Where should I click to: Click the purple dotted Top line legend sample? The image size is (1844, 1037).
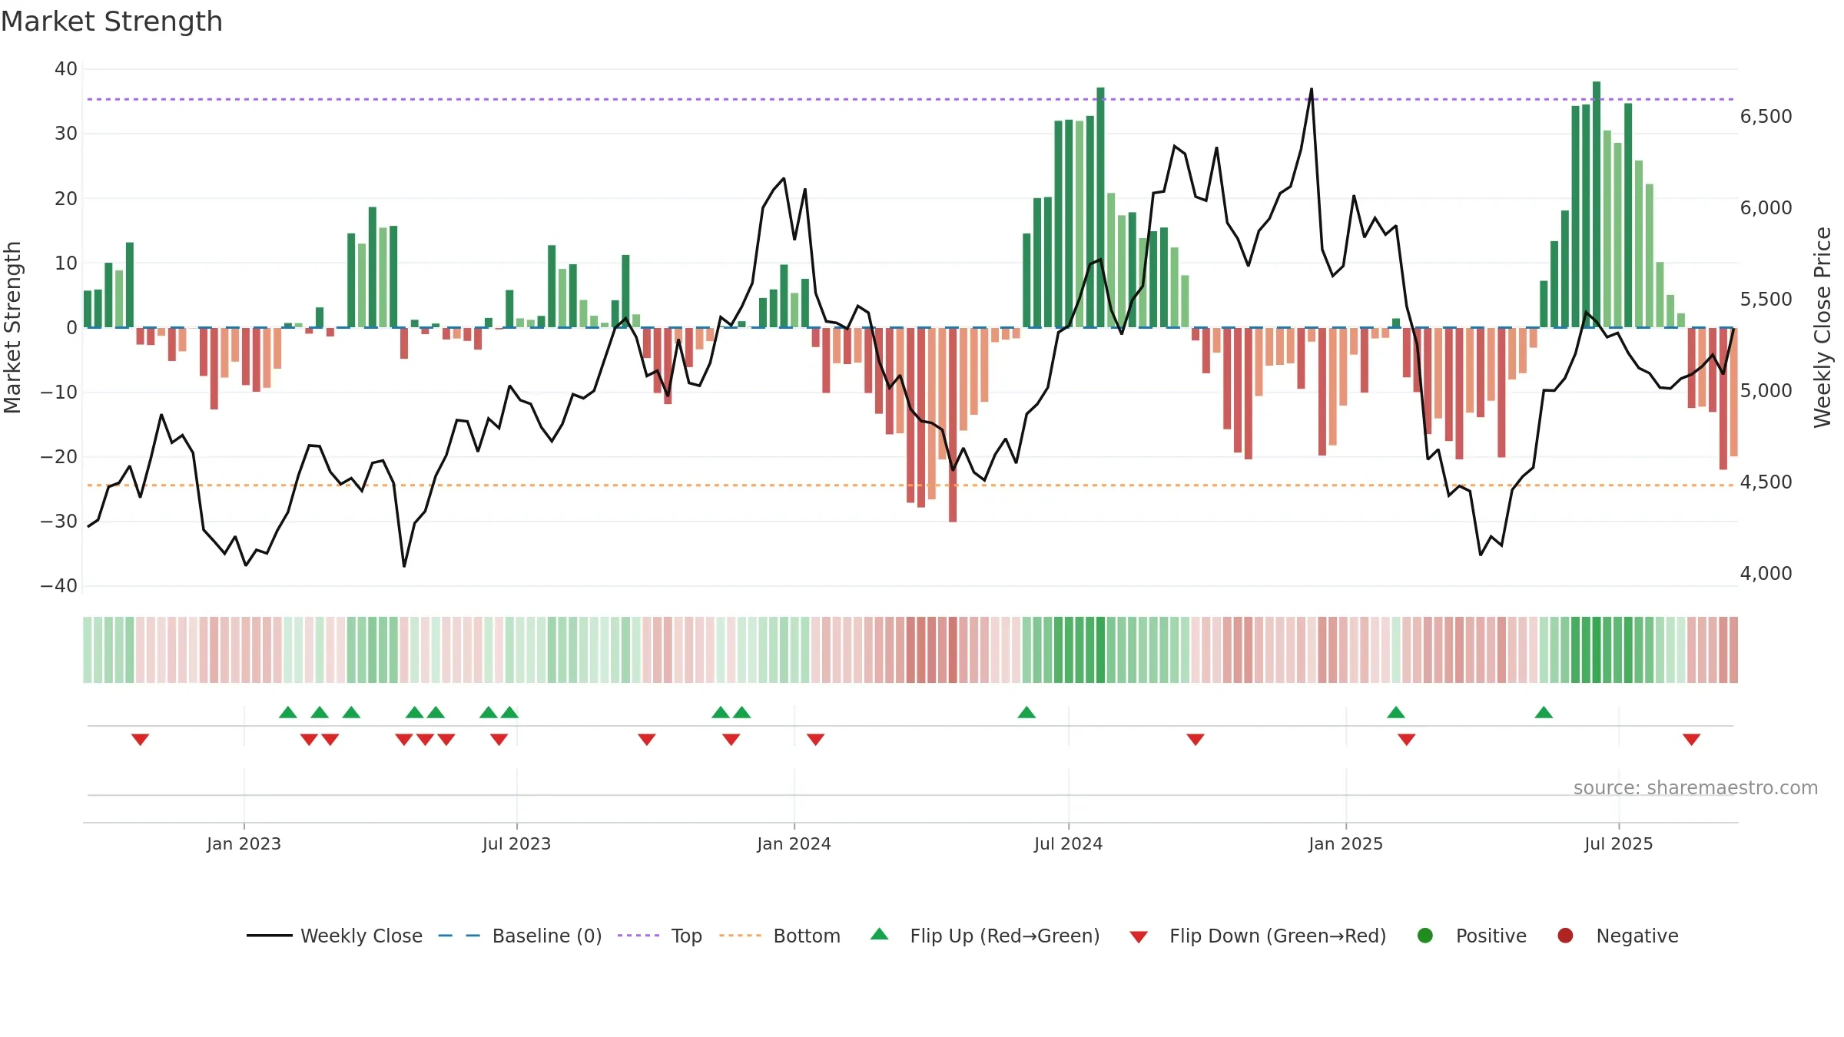pos(638,936)
